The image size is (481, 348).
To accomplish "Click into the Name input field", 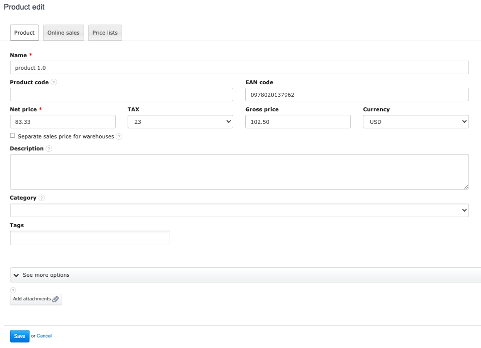I will [239, 68].
